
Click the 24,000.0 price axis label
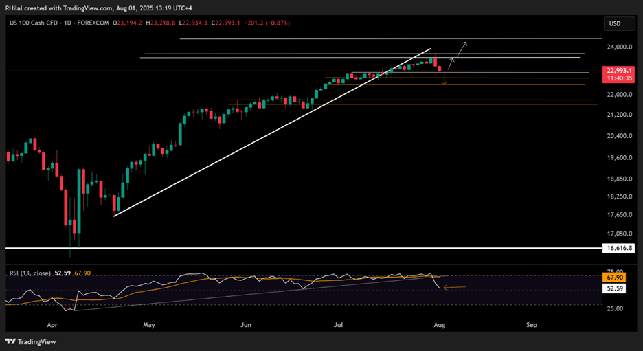pyautogui.click(x=618, y=47)
